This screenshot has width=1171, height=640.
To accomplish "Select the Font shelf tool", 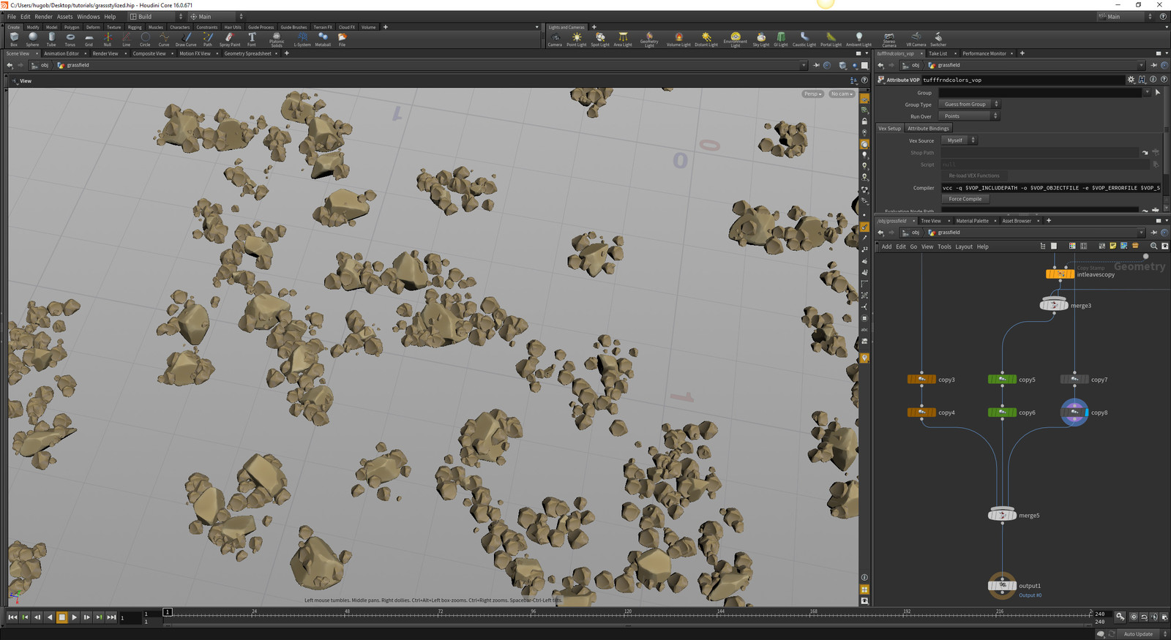I will tap(252, 39).
